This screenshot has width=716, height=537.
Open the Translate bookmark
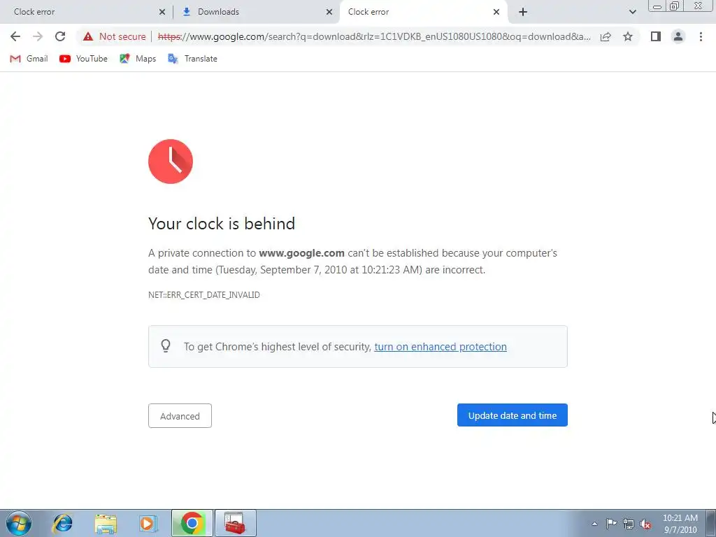[x=192, y=59]
